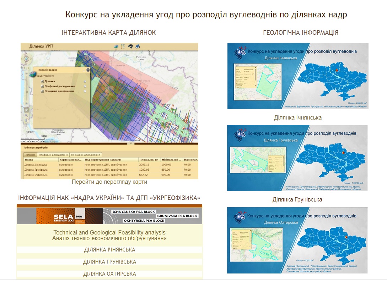Viewport: 387px width, 282px height.
Task: Click the Ділянки УРП map title
Action: point(41,46)
